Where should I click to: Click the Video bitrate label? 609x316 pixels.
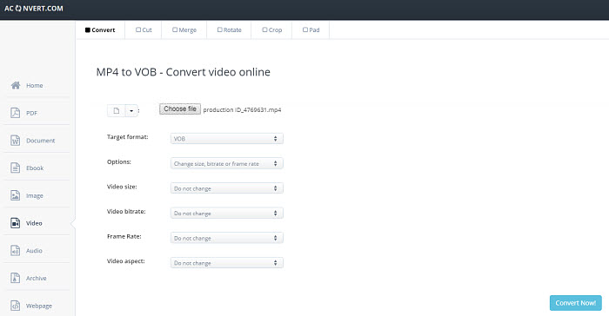(126, 211)
